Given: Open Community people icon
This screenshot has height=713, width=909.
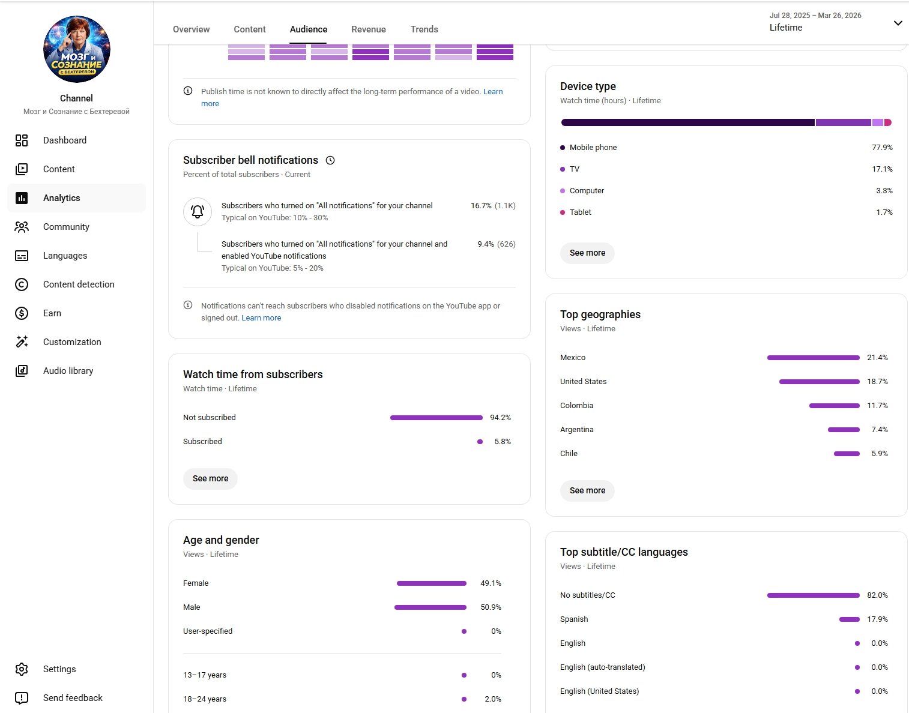Looking at the screenshot, I should point(22,227).
